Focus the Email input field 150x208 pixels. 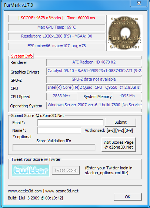pyautogui.click(x=70, y=123)
